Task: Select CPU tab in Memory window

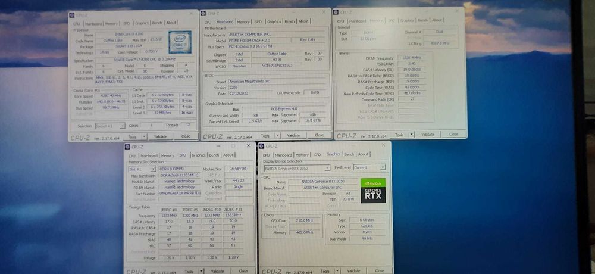Action: click(341, 21)
